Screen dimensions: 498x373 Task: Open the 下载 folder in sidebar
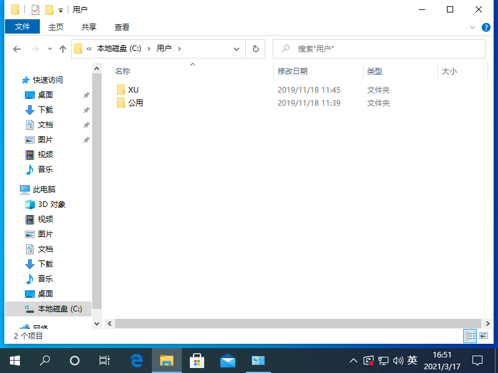click(47, 109)
